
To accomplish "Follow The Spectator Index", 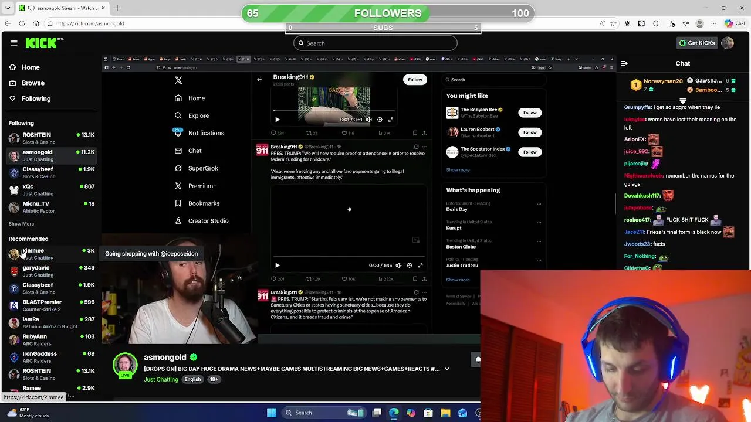I will tap(530, 152).
